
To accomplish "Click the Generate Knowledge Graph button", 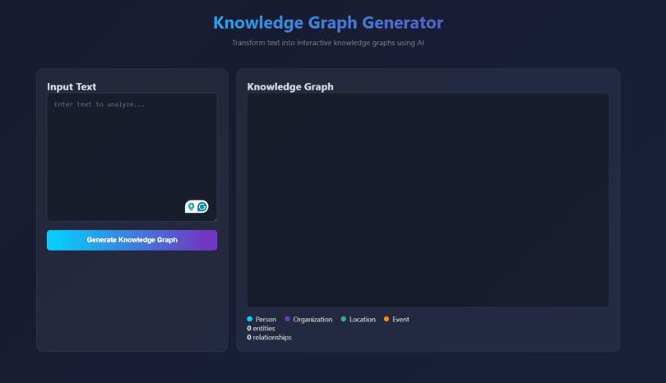I will (x=132, y=240).
